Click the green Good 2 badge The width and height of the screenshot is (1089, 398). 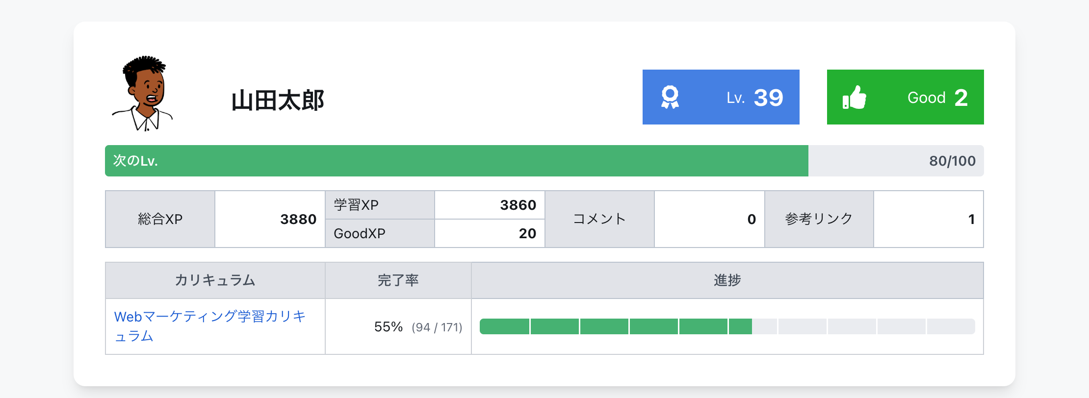point(905,97)
